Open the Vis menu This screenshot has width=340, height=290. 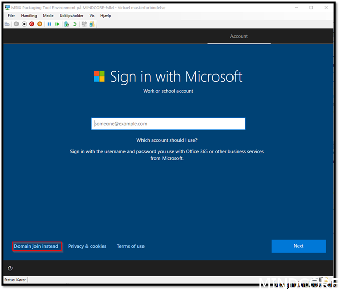pyautogui.click(x=92, y=16)
